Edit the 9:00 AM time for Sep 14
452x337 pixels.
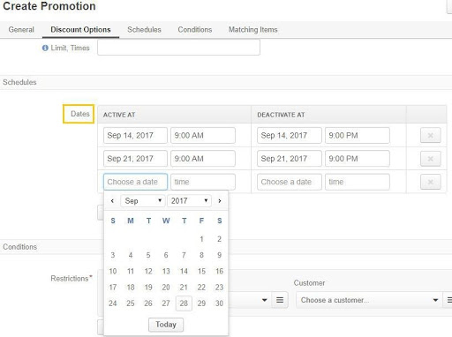203,135
